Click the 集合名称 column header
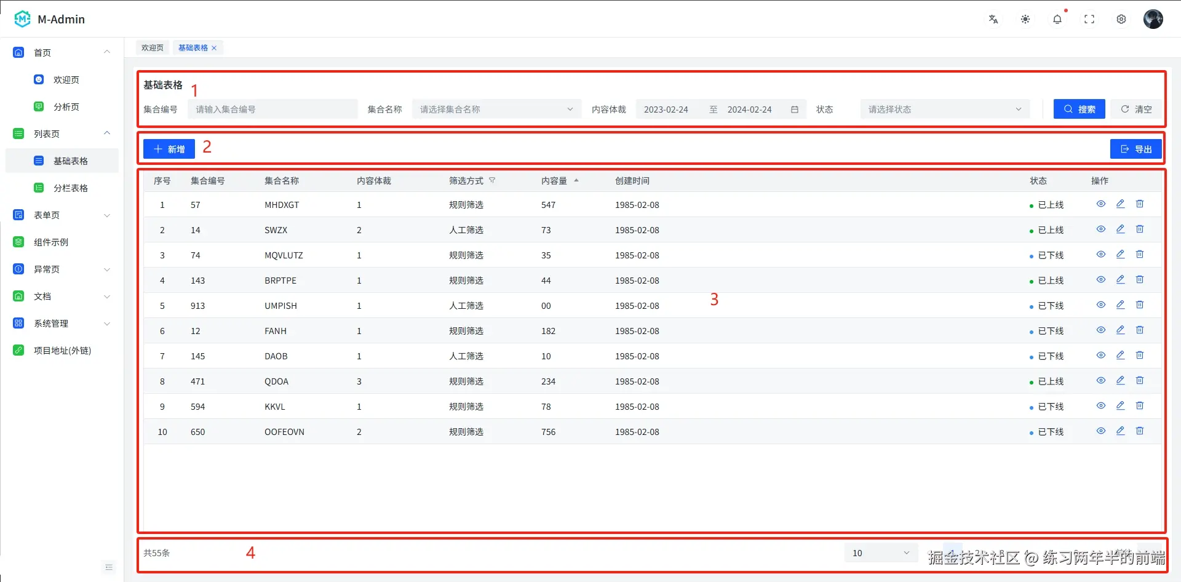Screen dimensions: 1181x582 [x=282, y=181]
